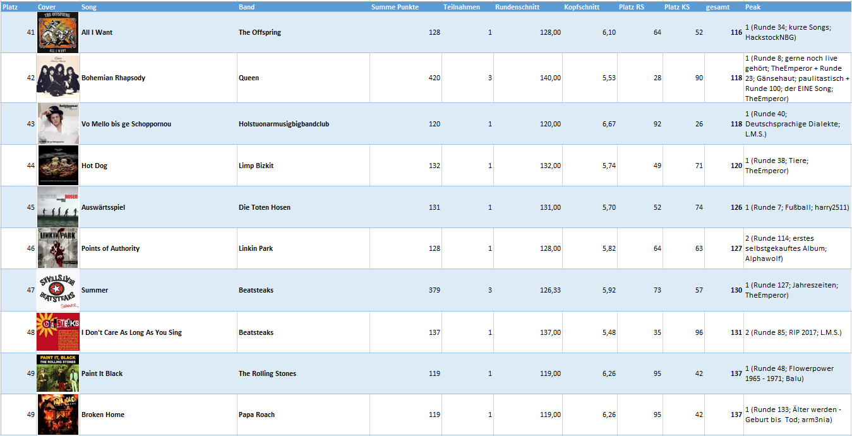Click the Peak column header
Viewport: 852px width, 436px height.
pyautogui.click(x=753, y=7)
